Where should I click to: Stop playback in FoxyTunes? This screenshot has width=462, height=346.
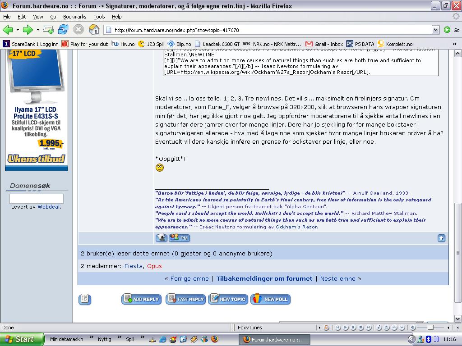[x=361, y=328]
